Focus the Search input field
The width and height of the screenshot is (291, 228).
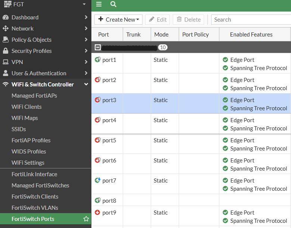point(251,19)
